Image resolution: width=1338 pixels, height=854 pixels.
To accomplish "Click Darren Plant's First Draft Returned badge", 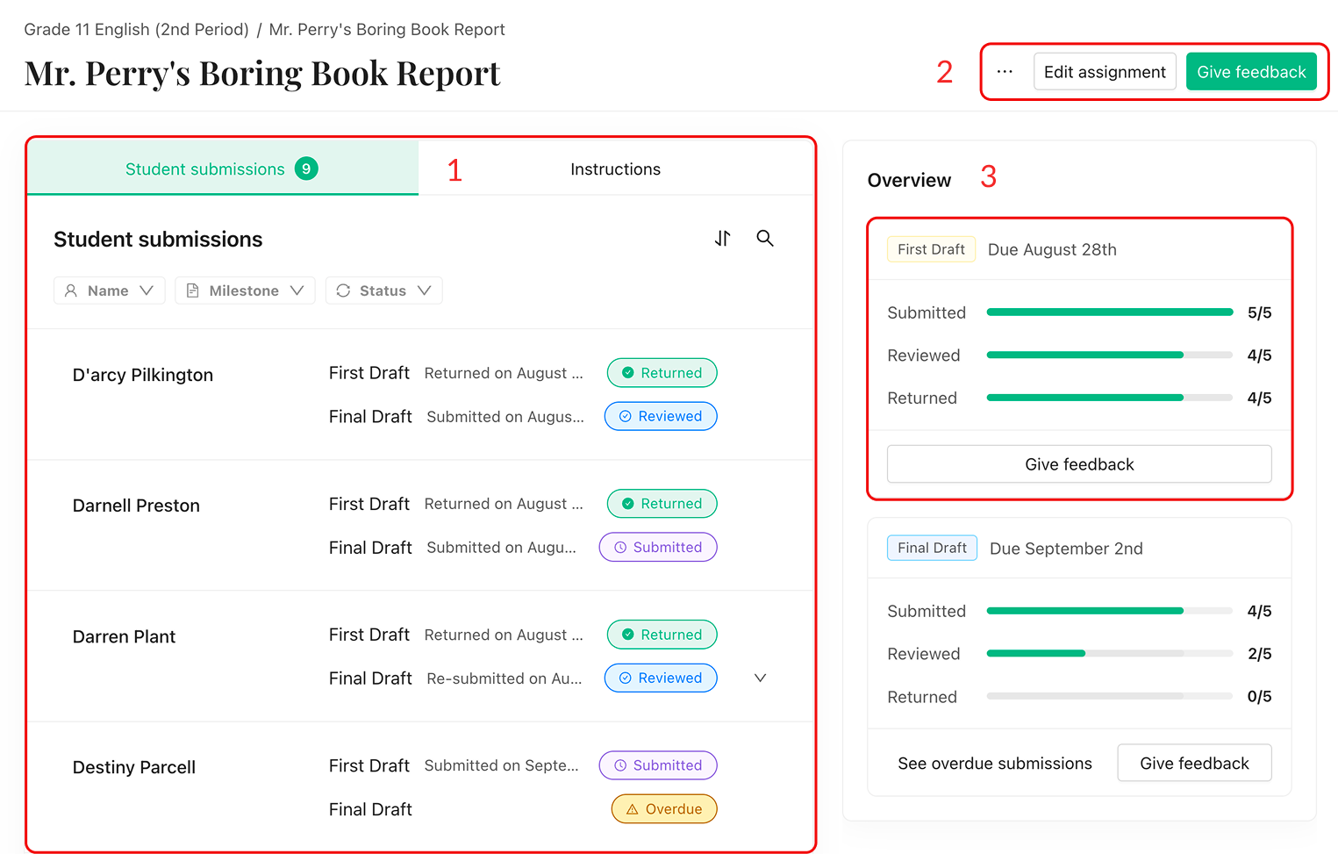I will click(662, 635).
